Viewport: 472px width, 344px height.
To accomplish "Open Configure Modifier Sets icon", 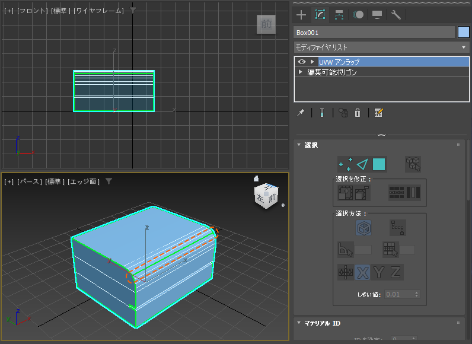I will 378,113.
